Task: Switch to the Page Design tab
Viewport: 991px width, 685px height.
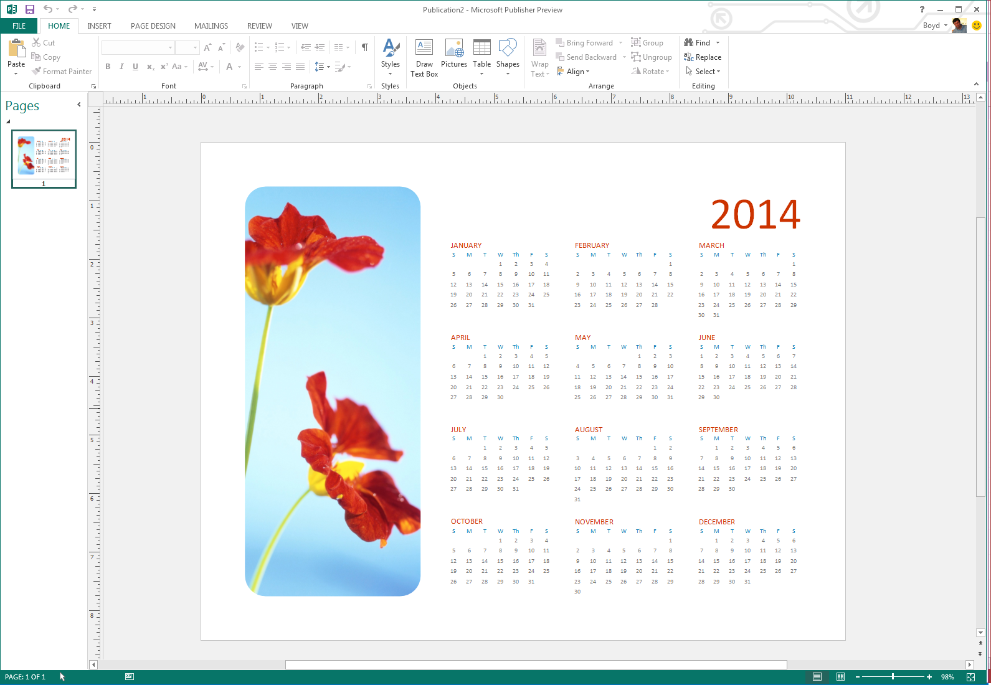Action: pyautogui.click(x=153, y=26)
